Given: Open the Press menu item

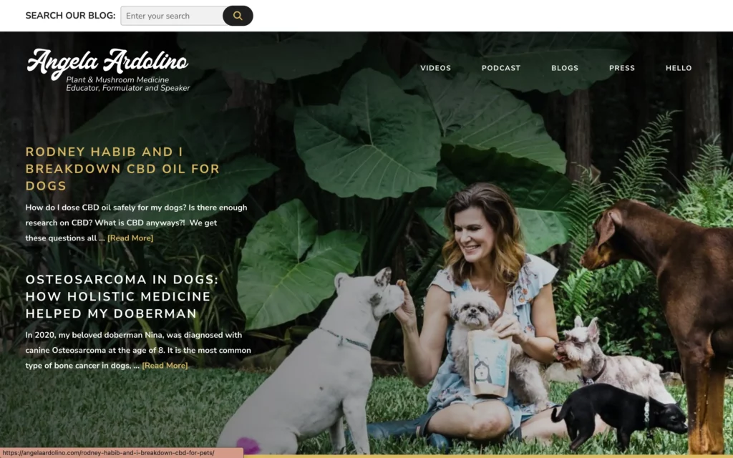Looking at the screenshot, I should tap(622, 68).
